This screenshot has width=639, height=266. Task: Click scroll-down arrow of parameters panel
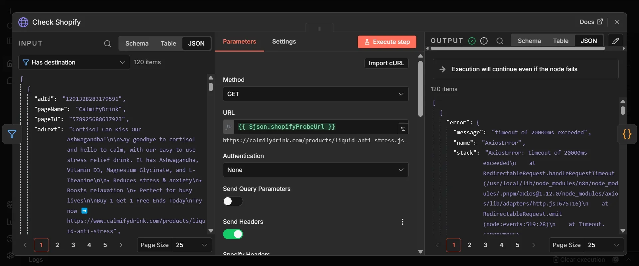(x=420, y=252)
